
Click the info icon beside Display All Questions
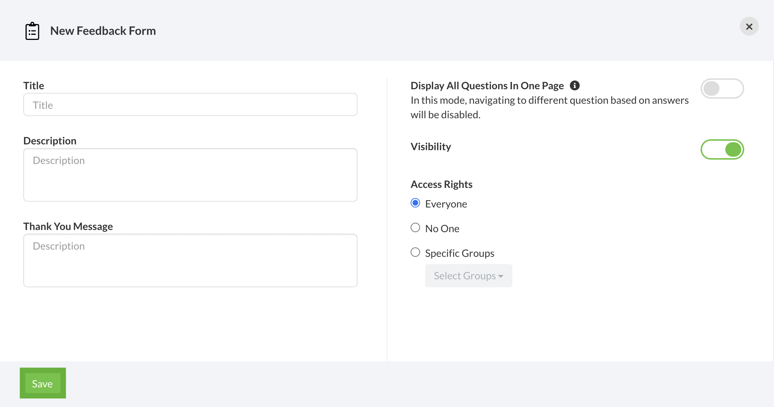[575, 86]
